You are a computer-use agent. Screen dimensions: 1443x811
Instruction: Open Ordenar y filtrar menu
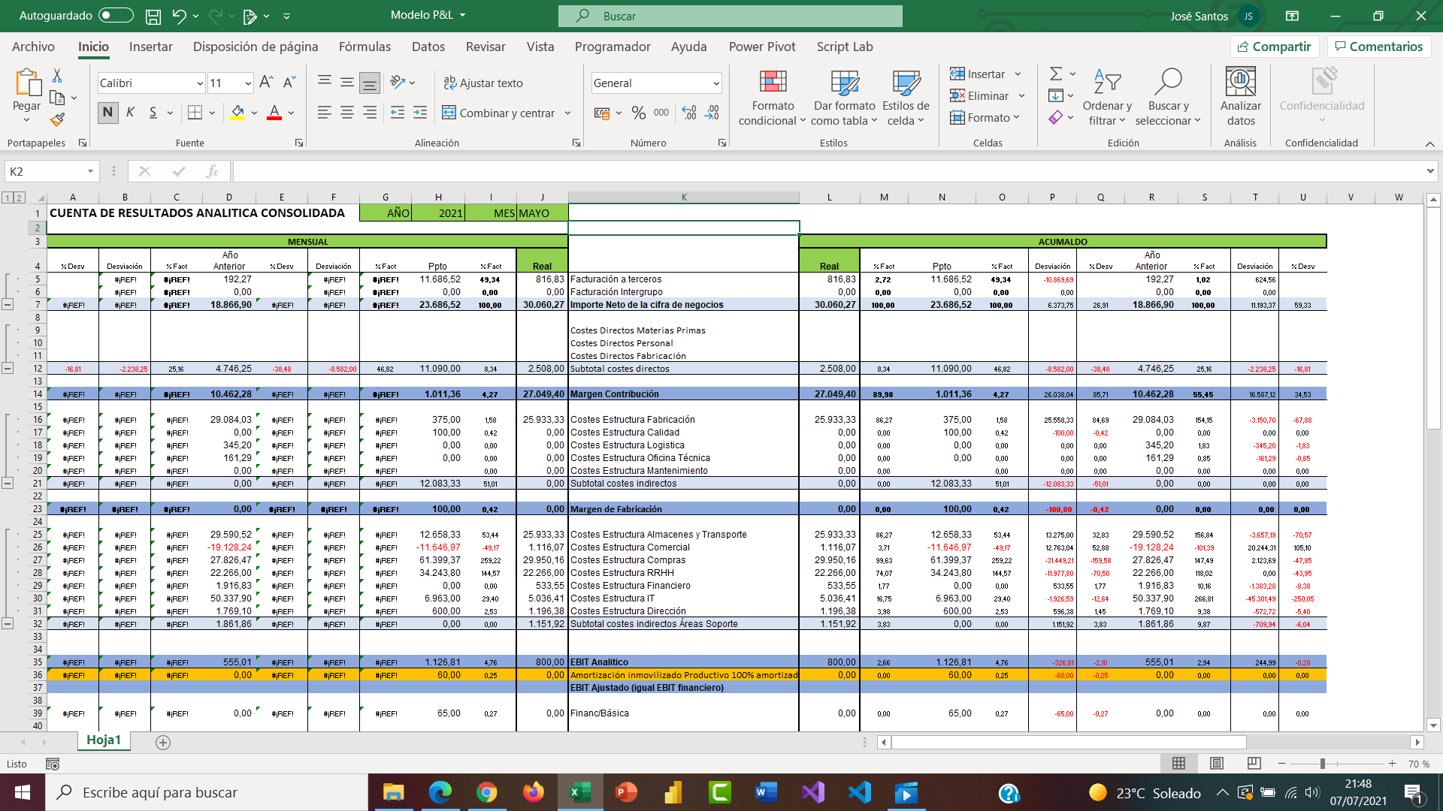click(1107, 98)
